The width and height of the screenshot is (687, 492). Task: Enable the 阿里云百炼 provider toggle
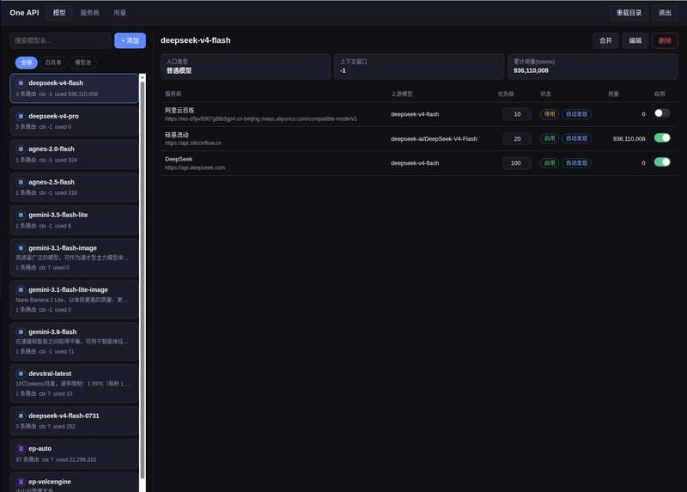(x=662, y=113)
